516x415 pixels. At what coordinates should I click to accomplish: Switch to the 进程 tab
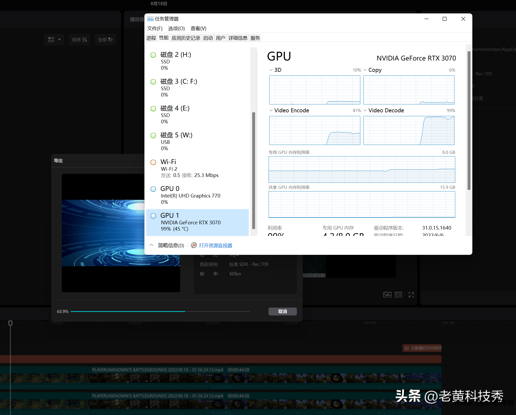[151, 38]
